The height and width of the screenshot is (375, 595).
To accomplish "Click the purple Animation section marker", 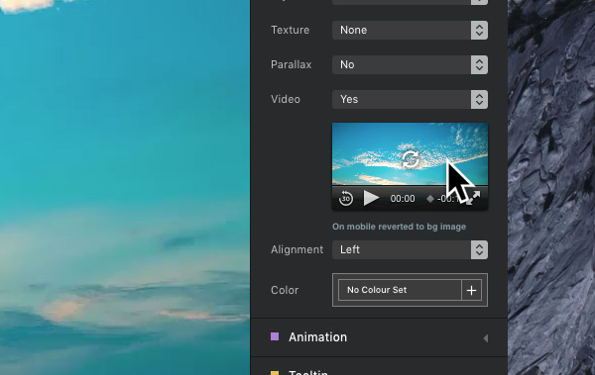I will pyautogui.click(x=275, y=336).
